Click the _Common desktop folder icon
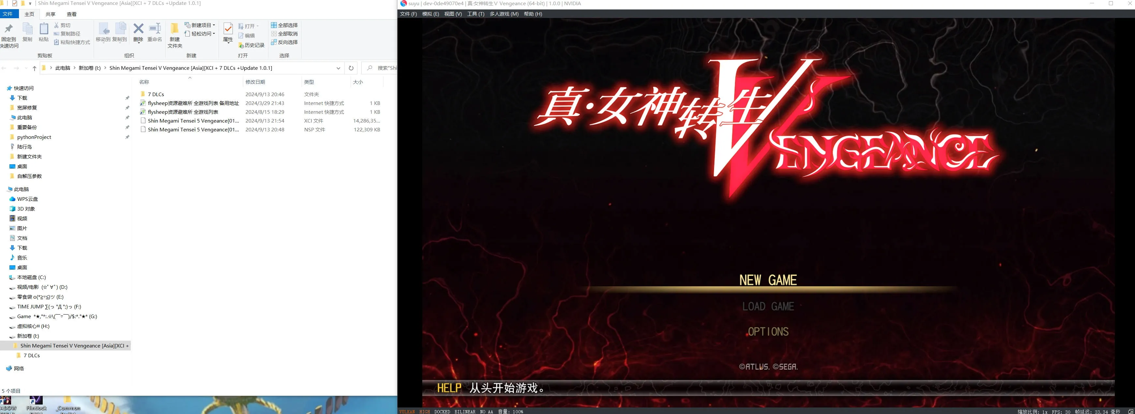Image resolution: width=1135 pixels, height=414 pixels. point(68,400)
